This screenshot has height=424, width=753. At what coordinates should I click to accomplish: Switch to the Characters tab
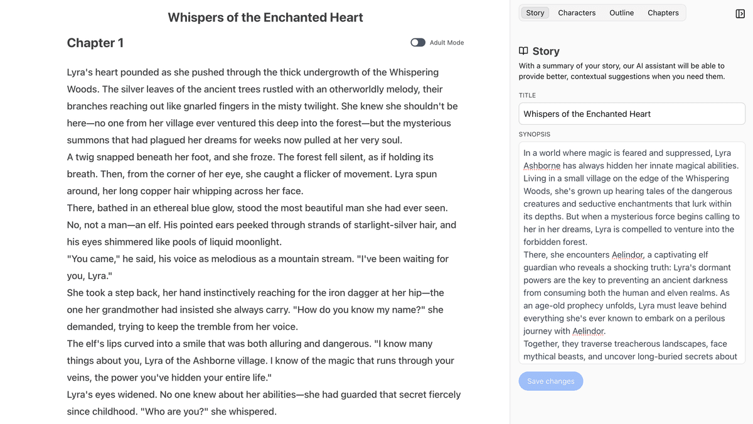pos(577,13)
